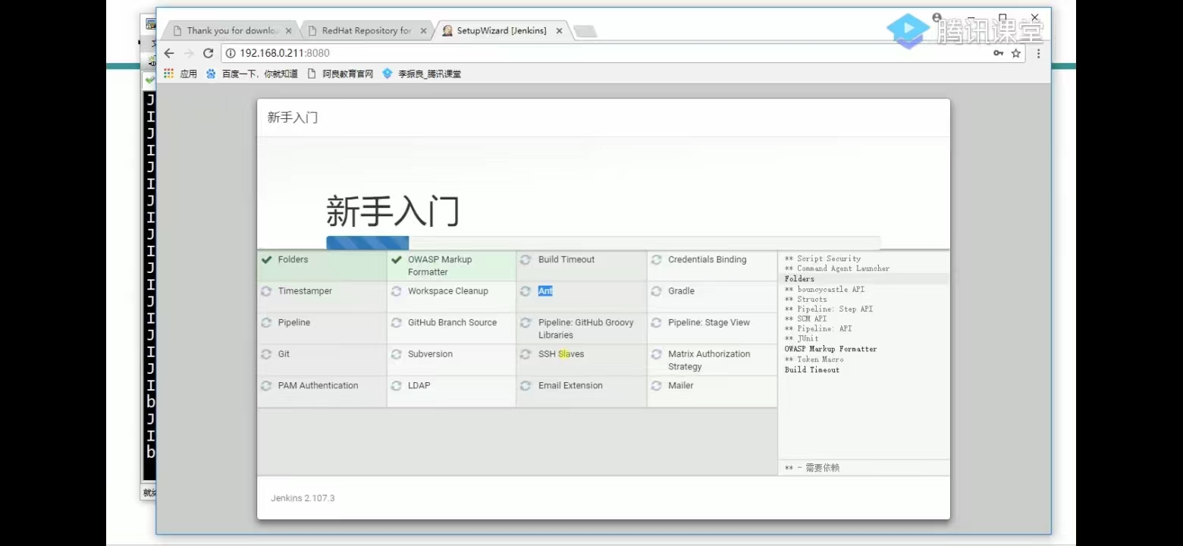The height and width of the screenshot is (546, 1183).
Task: Click the spinner icon beside Gradle
Action: click(656, 291)
